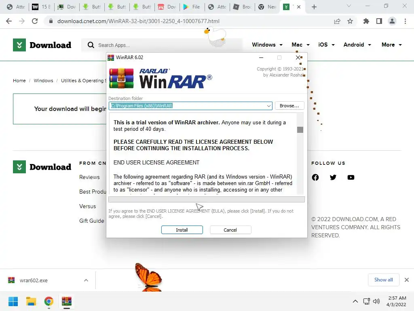This screenshot has width=414, height=311.
Task: Open the Chrome profile avatar
Action: point(392,21)
